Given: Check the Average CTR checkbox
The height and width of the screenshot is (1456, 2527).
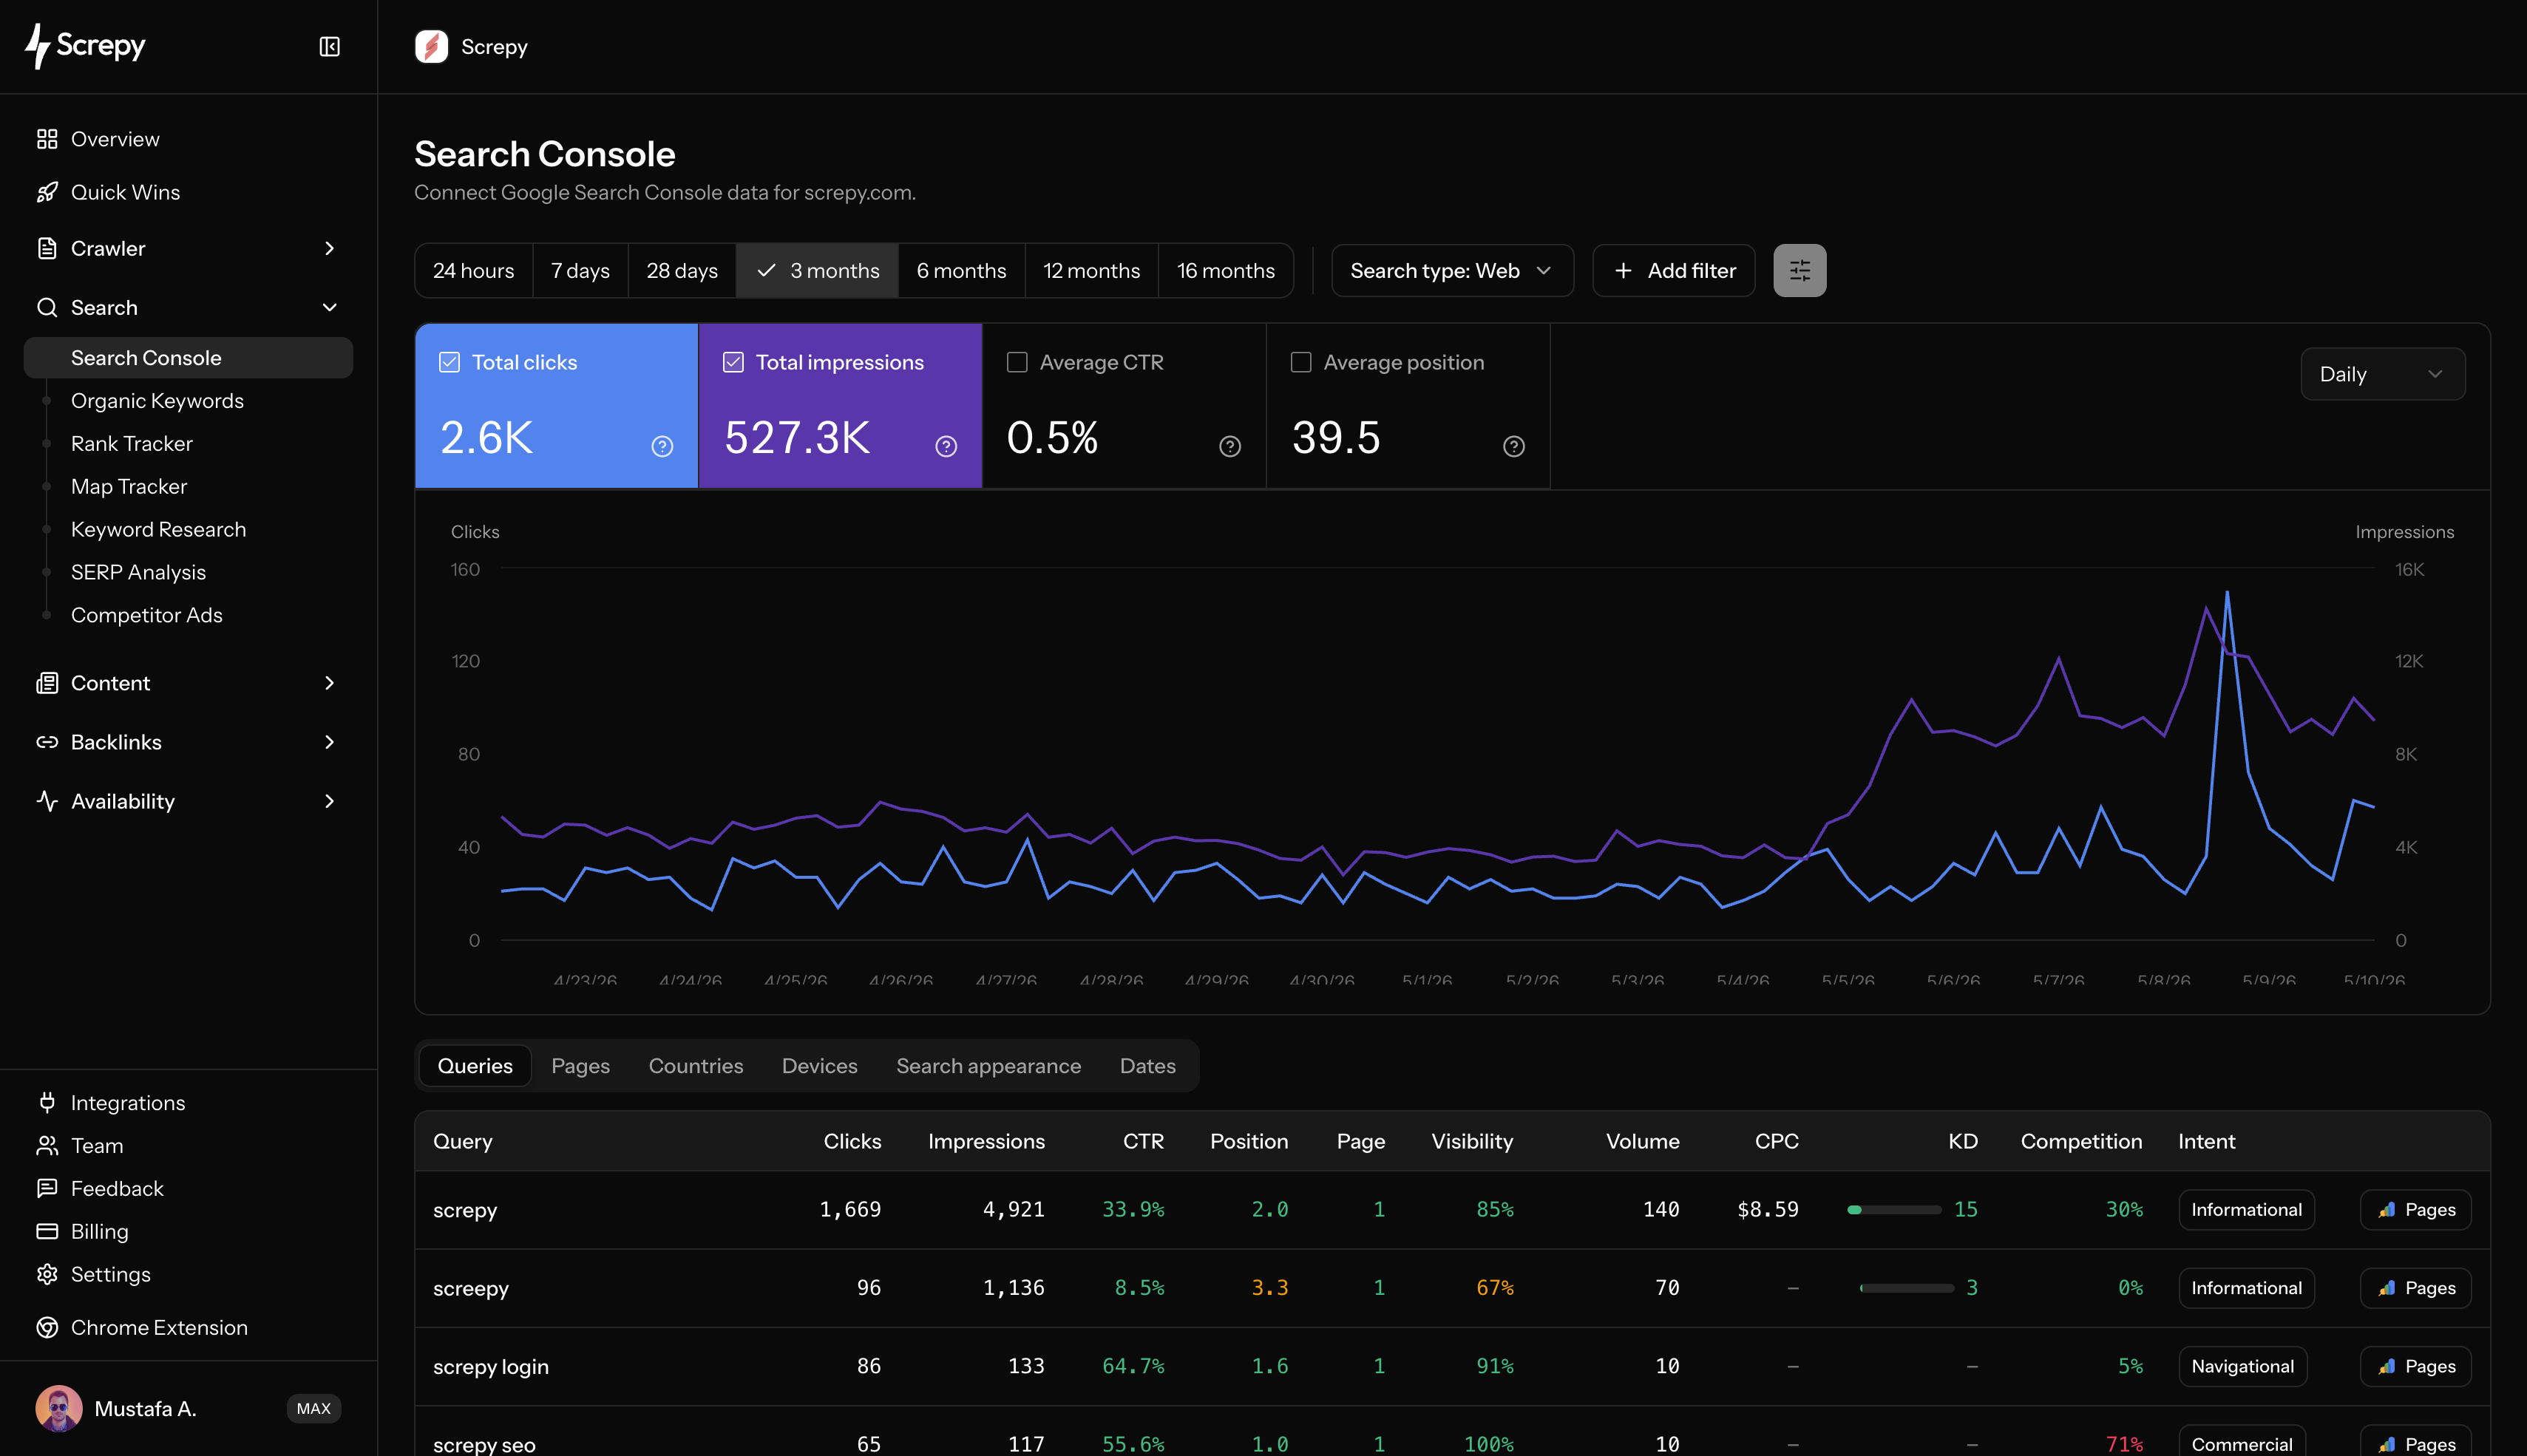Looking at the screenshot, I should pos(1017,362).
